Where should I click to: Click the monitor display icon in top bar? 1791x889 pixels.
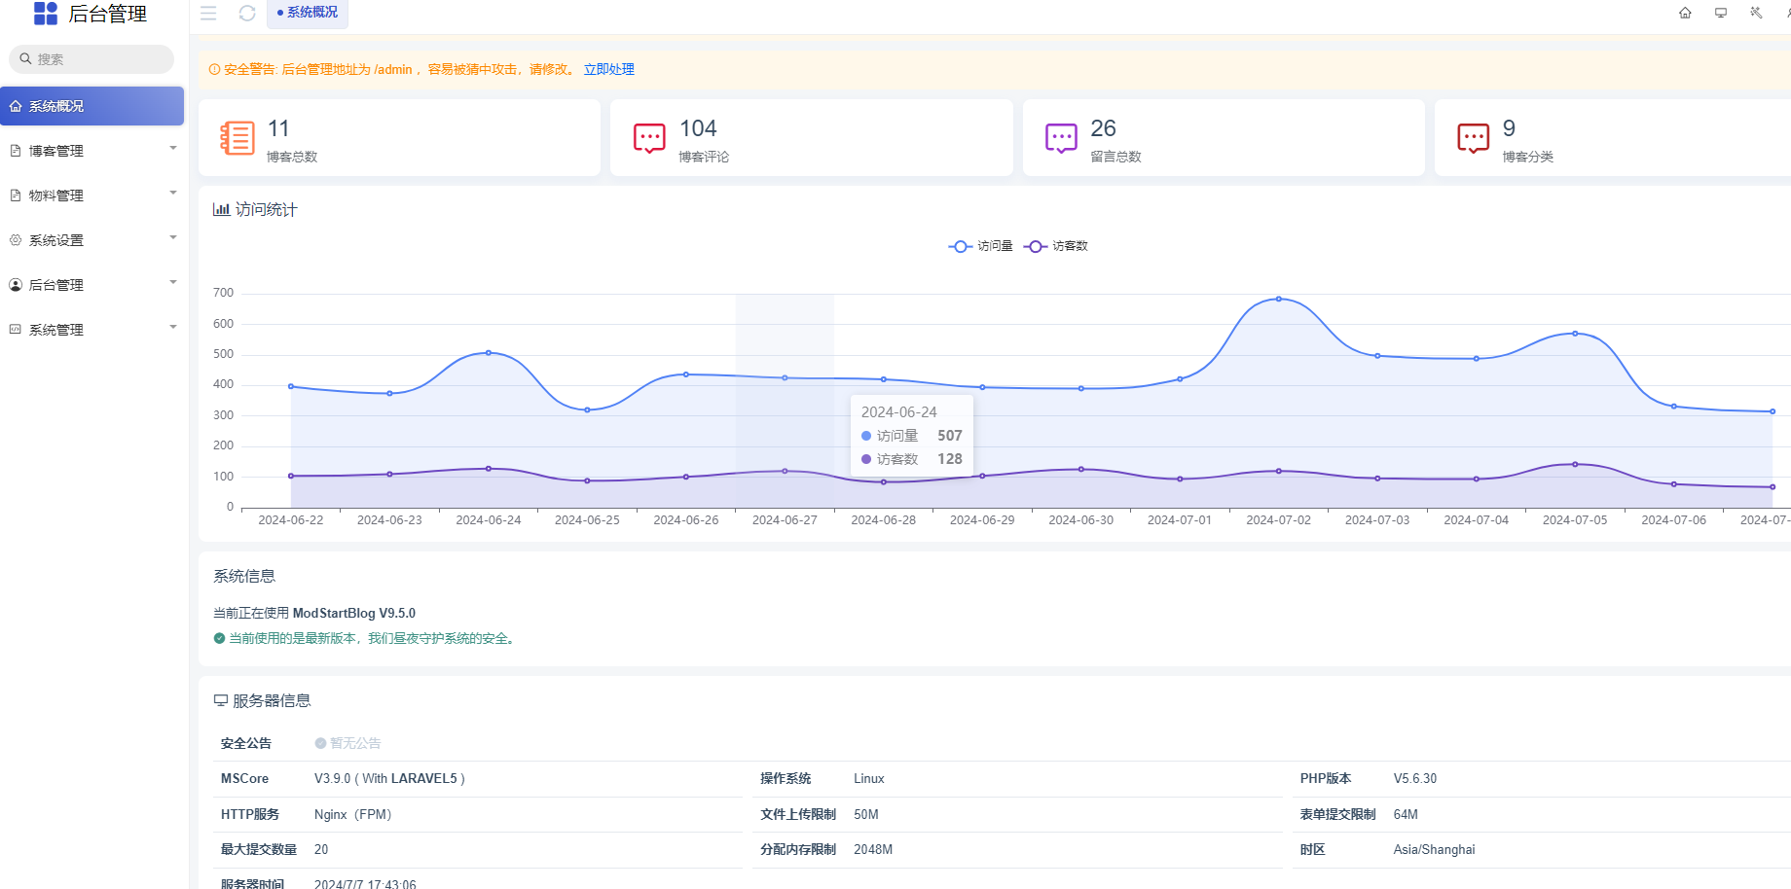pyautogui.click(x=1721, y=13)
